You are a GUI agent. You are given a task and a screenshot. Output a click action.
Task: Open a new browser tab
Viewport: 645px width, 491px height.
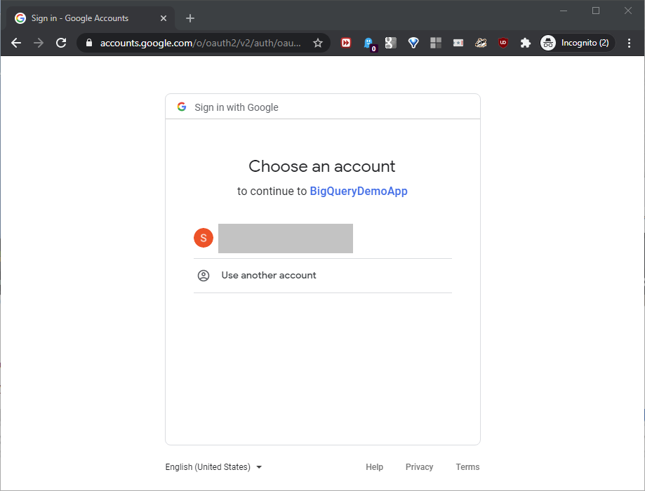190,18
